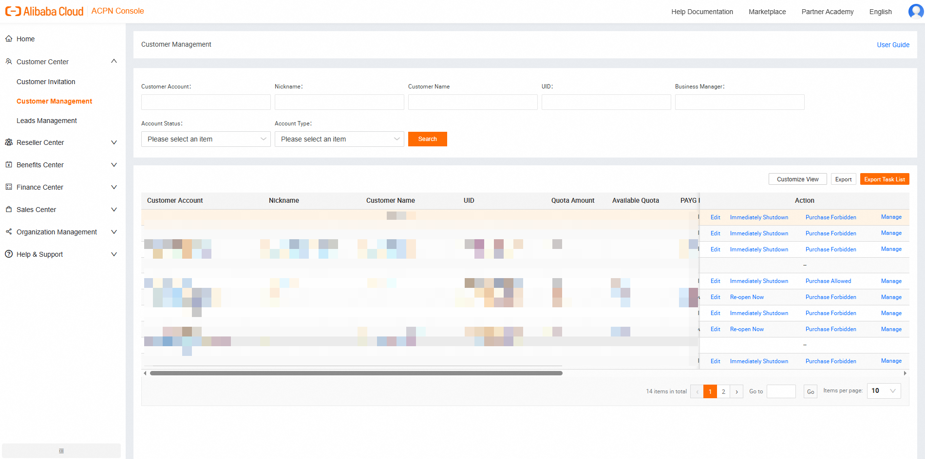This screenshot has width=925, height=459.
Task: Open the user profile avatar
Action: 916,11
